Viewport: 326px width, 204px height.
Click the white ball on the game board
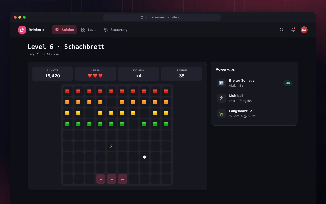point(144,157)
